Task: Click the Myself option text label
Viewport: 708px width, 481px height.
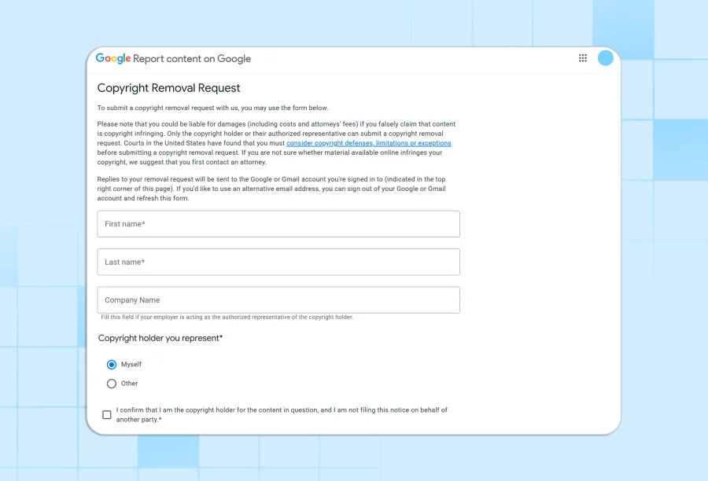Action: click(x=131, y=364)
